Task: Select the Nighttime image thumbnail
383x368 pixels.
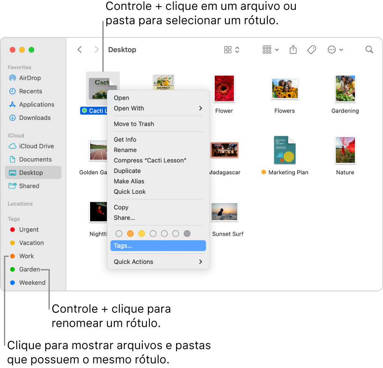Action: point(98,212)
